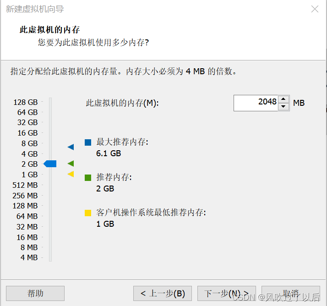Click the 64 MB slider label

coord(27,216)
